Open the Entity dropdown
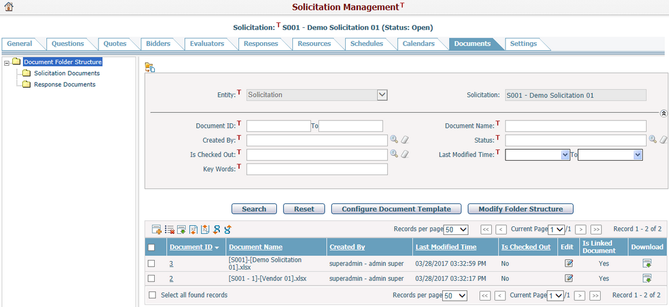This screenshot has width=669, height=307. click(382, 95)
